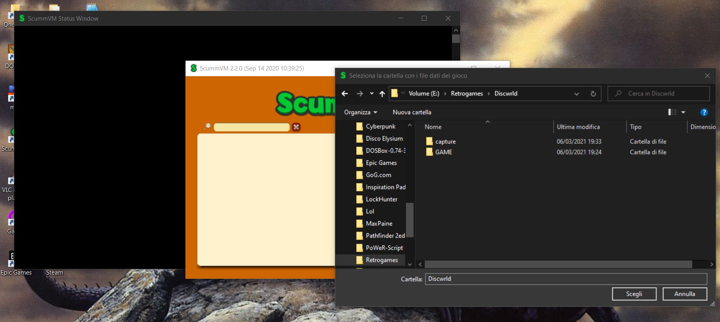Click the ScummVM magnifier search icon
Screen dimensions: 720x322
tap(207, 126)
